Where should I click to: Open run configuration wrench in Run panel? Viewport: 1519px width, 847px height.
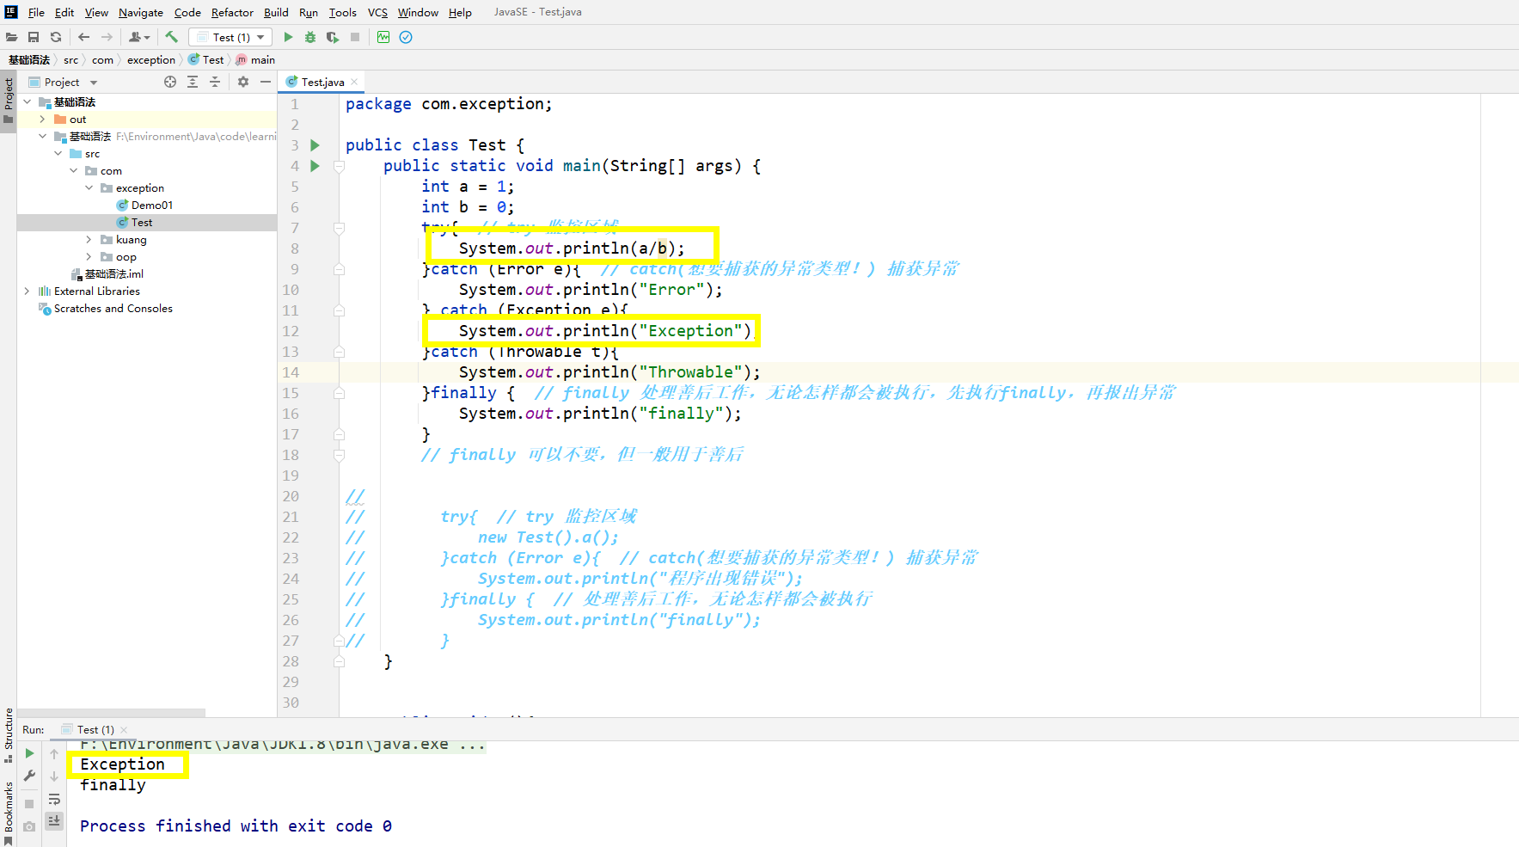tap(29, 776)
